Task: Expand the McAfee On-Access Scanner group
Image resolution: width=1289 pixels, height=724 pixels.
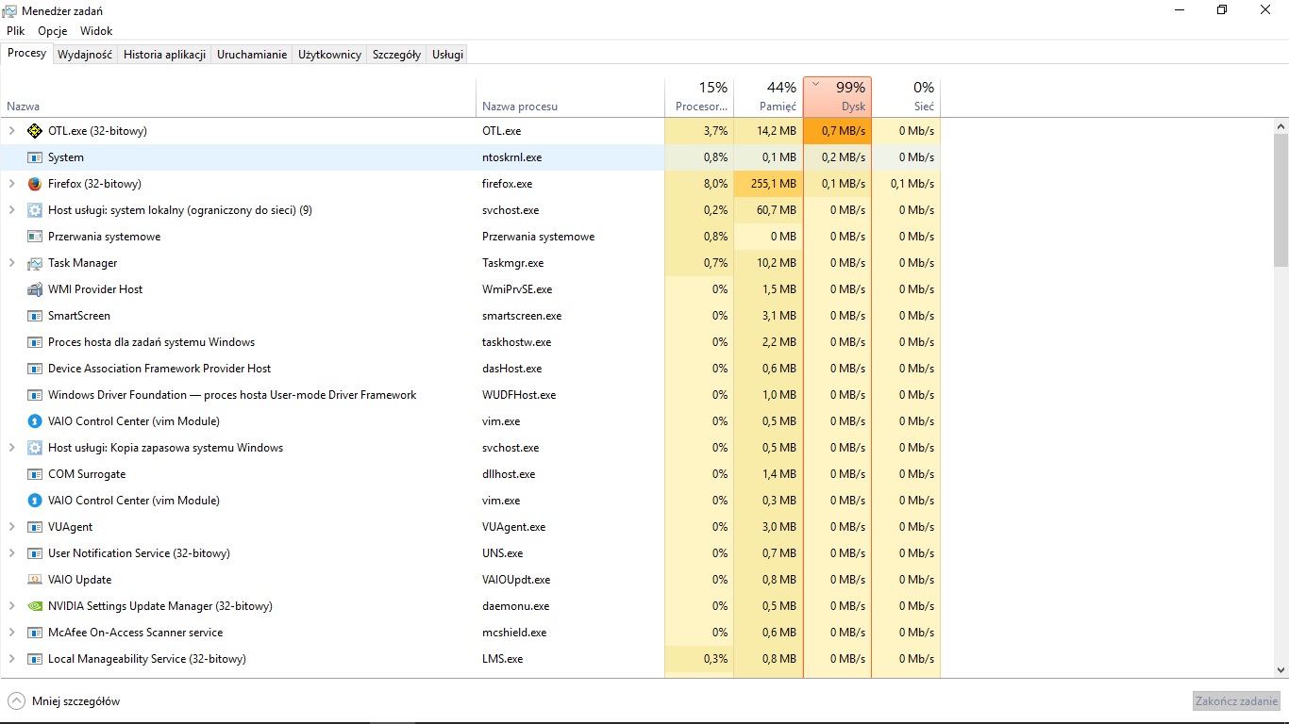Action: (x=12, y=633)
